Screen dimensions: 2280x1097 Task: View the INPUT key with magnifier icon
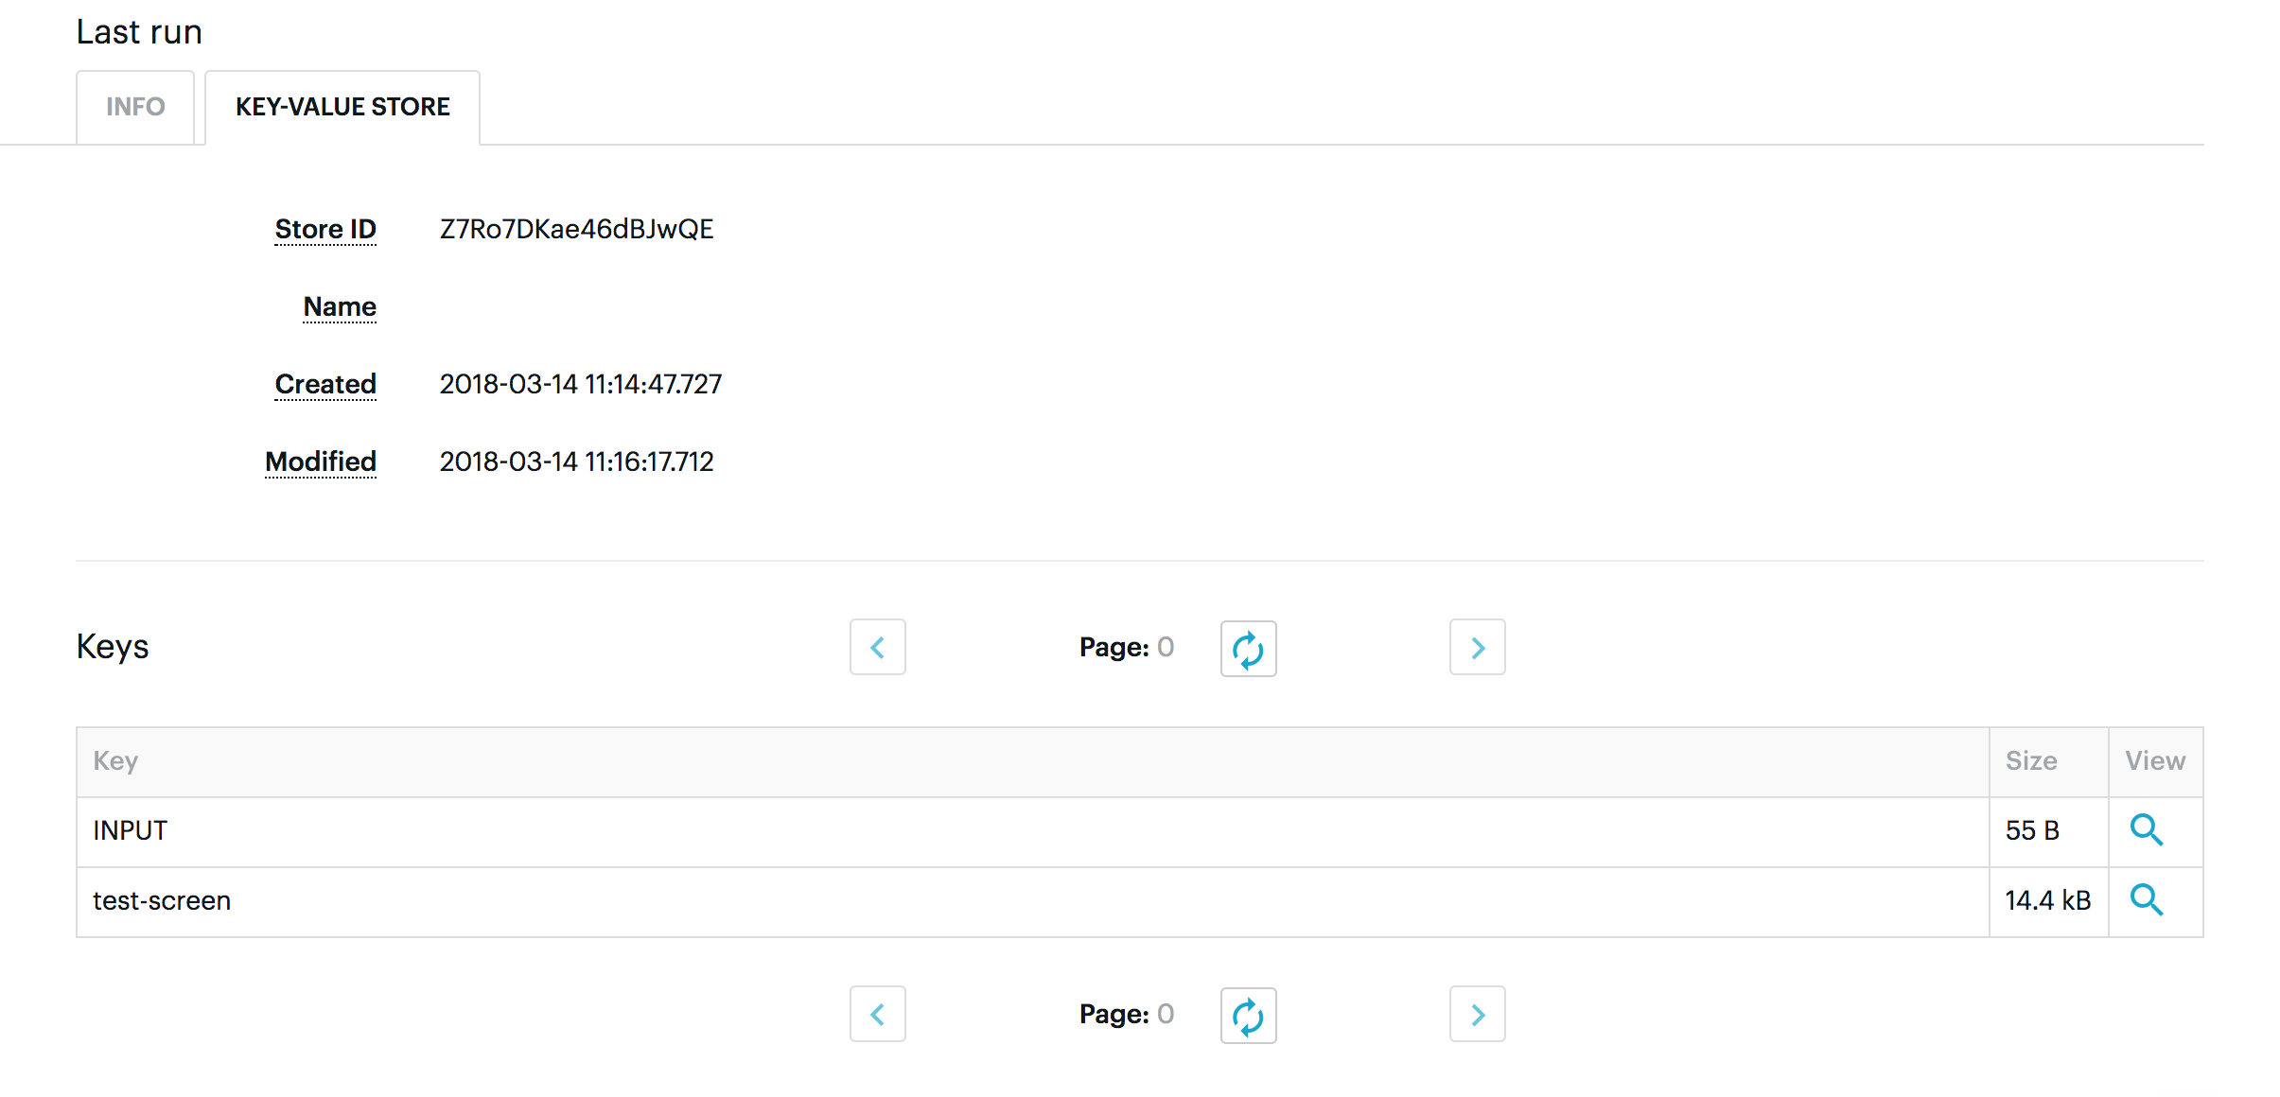tap(2146, 830)
